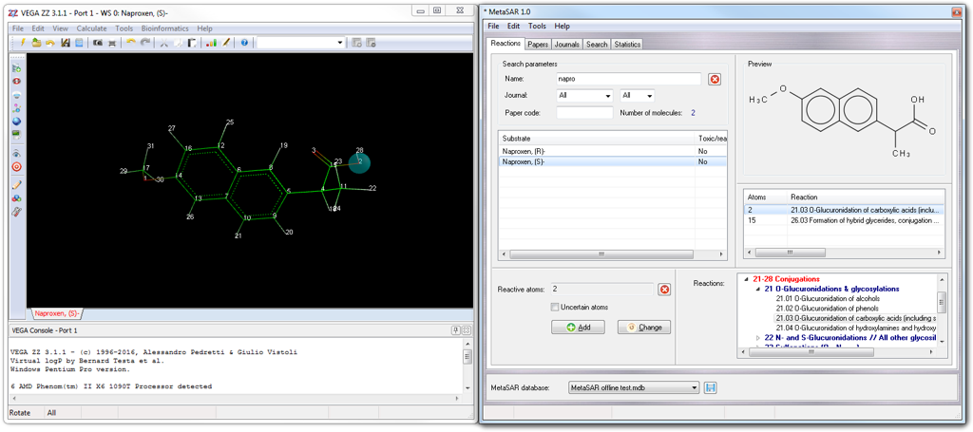Enable the Uncertain atoms checkbox

point(555,307)
